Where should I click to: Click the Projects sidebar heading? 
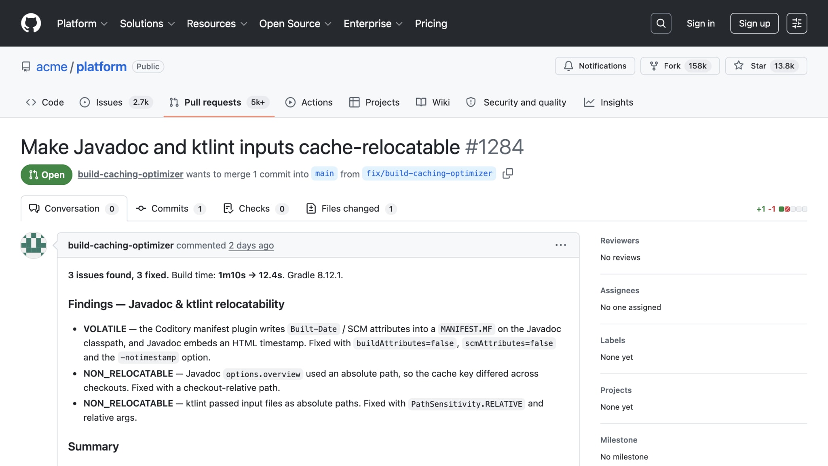point(616,390)
